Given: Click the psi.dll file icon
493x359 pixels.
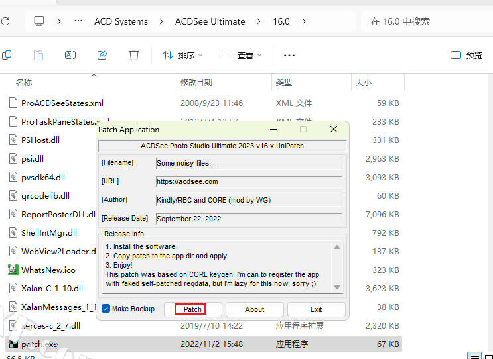Looking at the screenshot, I should 13,158.
